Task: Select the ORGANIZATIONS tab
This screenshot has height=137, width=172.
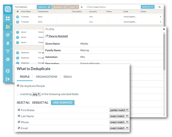Action: pos(47,77)
